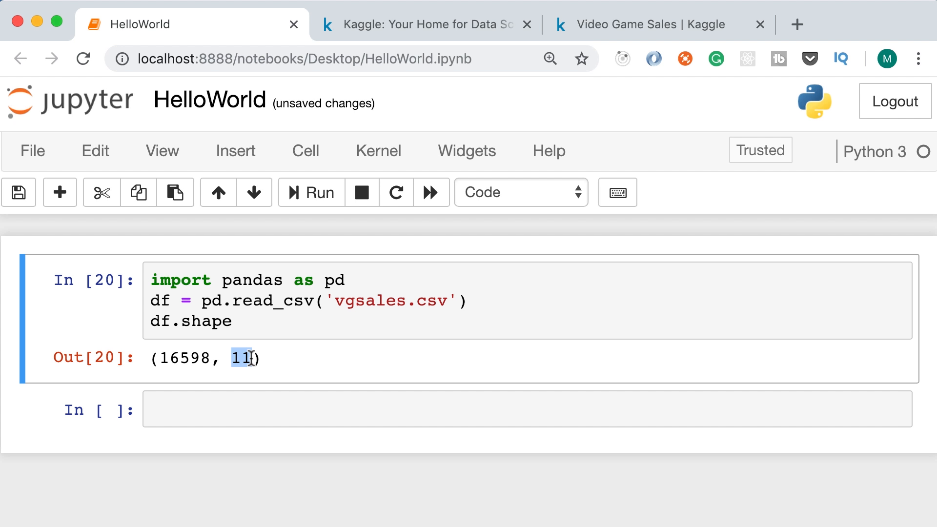Switch to Video Game Sales Kaggle tab
This screenshot has width=937, height=527.
tap(651, 24)
